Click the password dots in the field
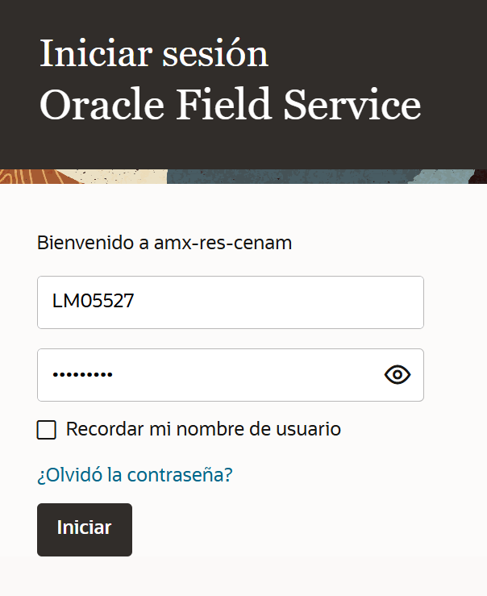Viewport: 487px width, 596px height. 83,375
